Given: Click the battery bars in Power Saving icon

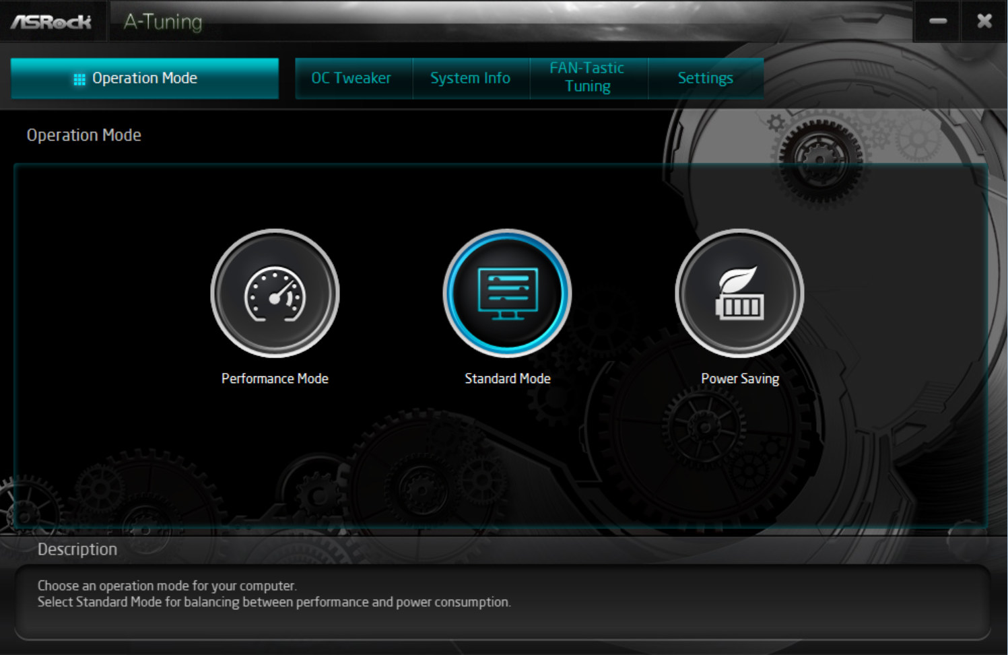Looking at the screenshot, I should pos(741,306).
